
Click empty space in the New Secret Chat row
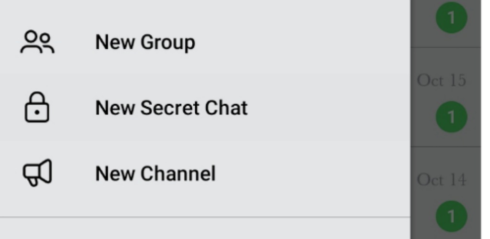click(x=328, y=108)
